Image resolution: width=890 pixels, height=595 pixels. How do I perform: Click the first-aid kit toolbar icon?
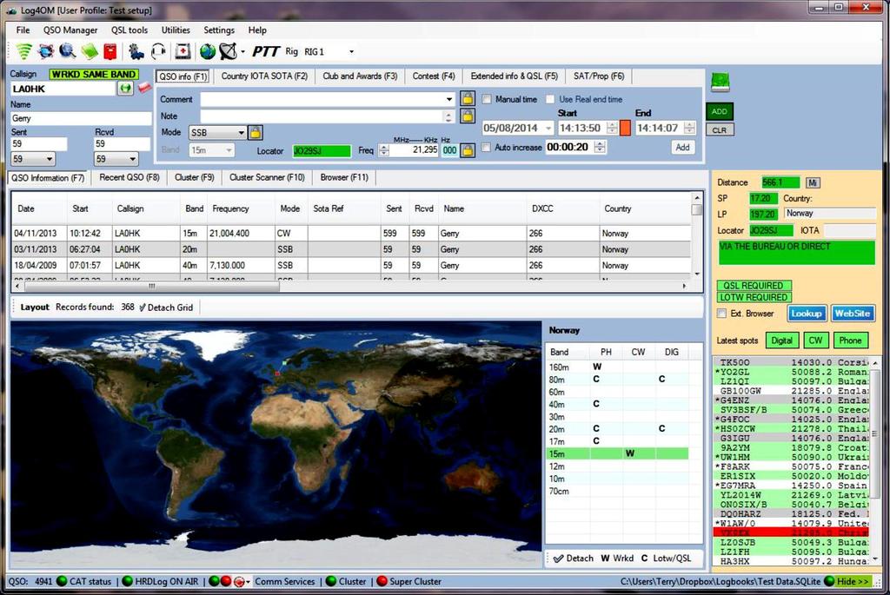pos(183,51)
